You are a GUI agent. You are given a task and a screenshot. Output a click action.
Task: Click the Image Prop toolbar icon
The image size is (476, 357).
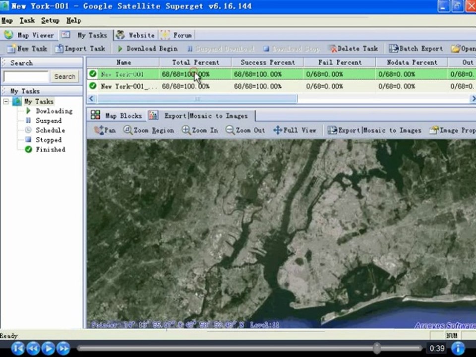click(x=434, y=130)
